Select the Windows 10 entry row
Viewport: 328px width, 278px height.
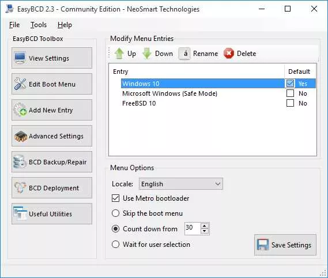coord(218,83)
